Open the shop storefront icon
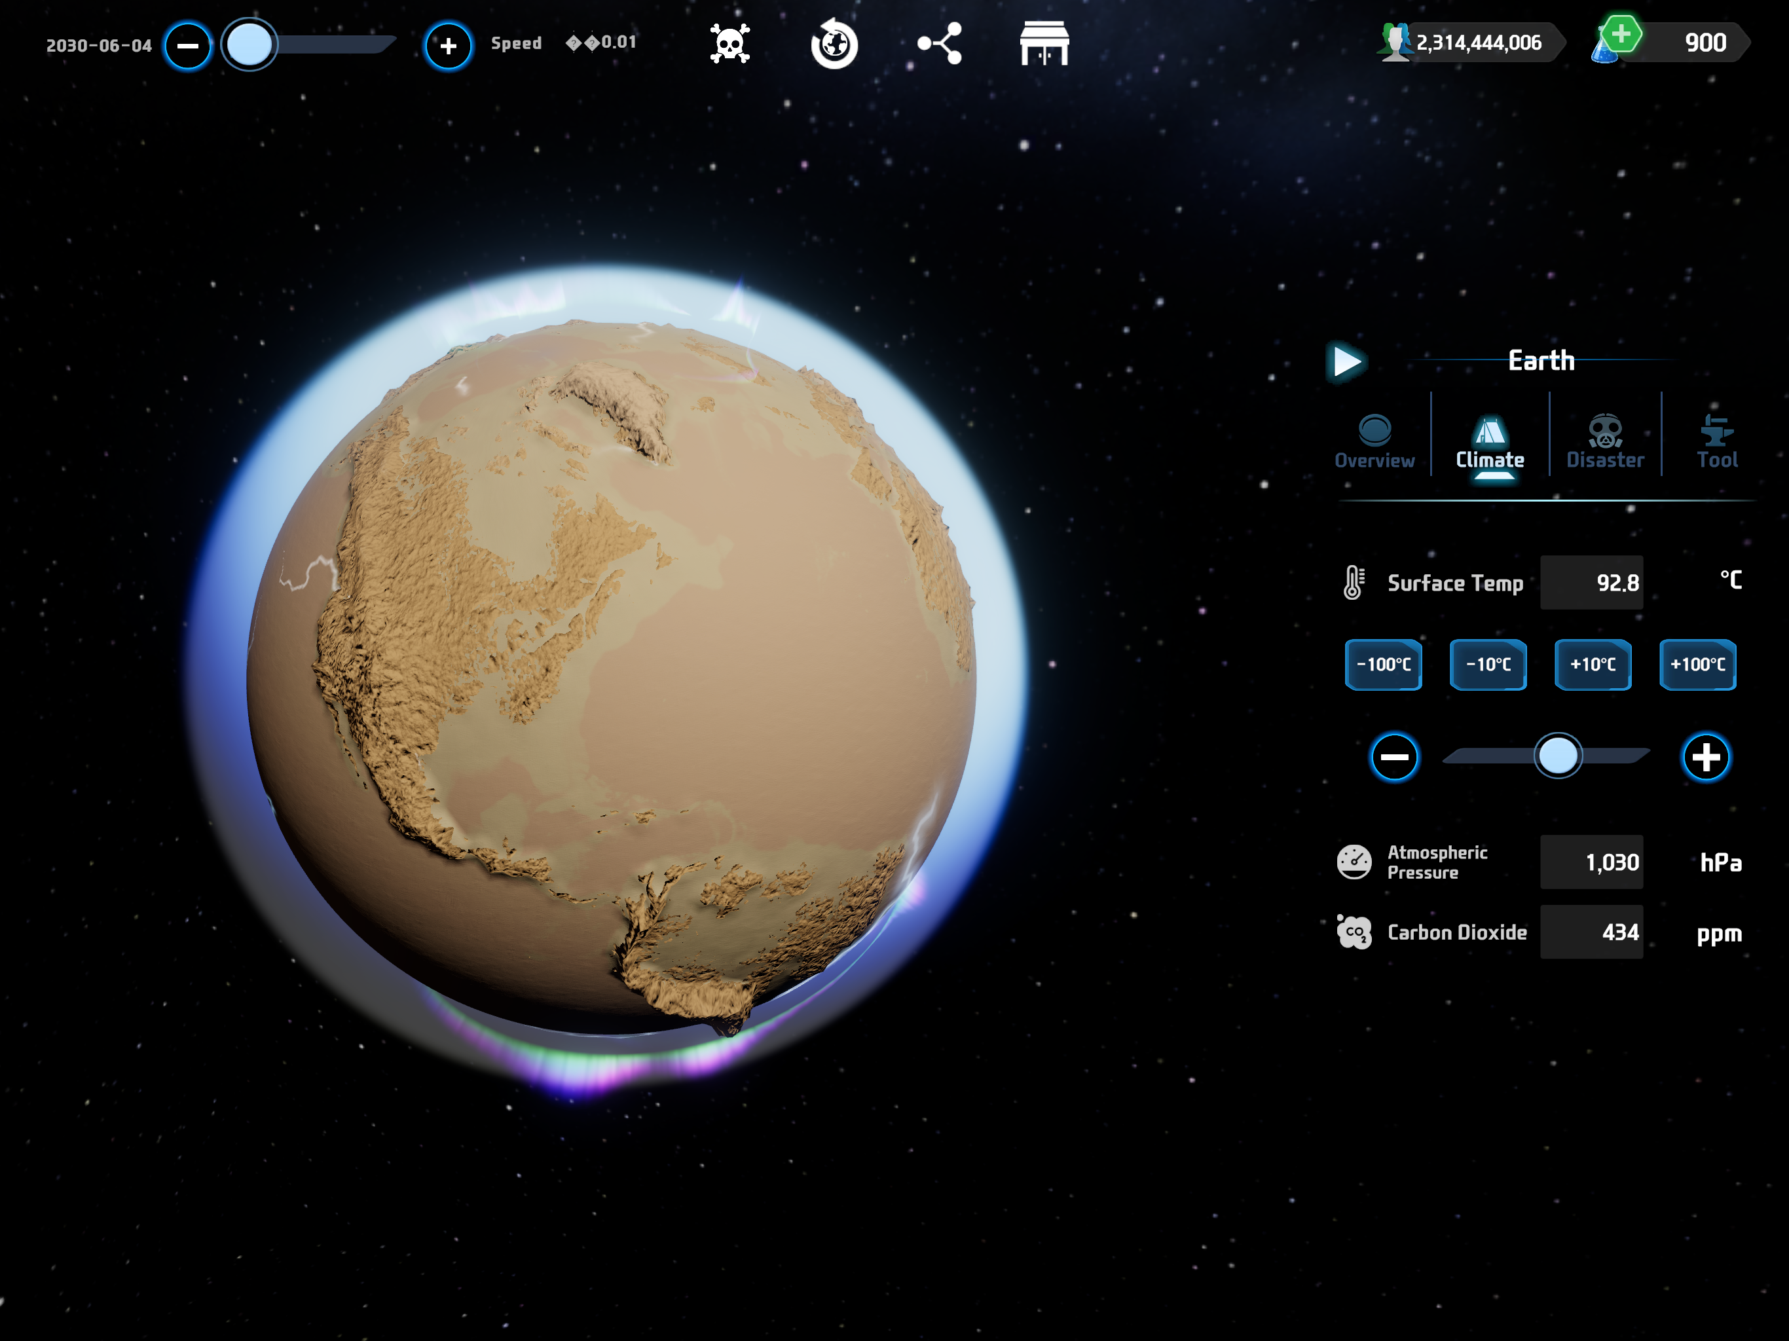Viewport: 1789px width, 1341px height. click(x=1044, y=44)
